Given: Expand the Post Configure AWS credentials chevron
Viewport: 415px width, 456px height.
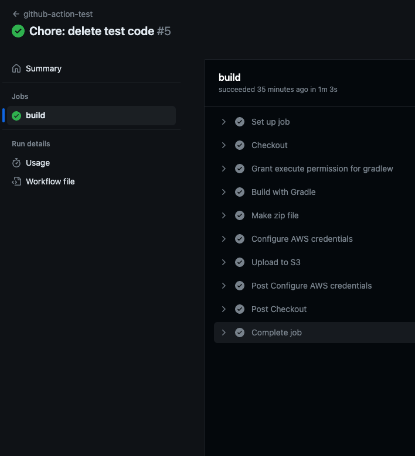Looking at the screenshot, I should click(224, 286).
